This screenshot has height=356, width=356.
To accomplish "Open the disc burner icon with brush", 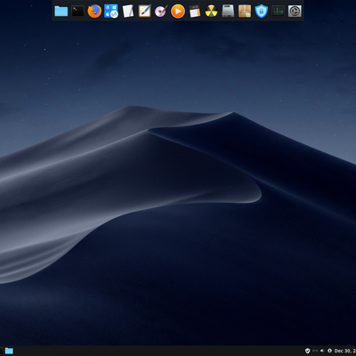I will [161, 12].
